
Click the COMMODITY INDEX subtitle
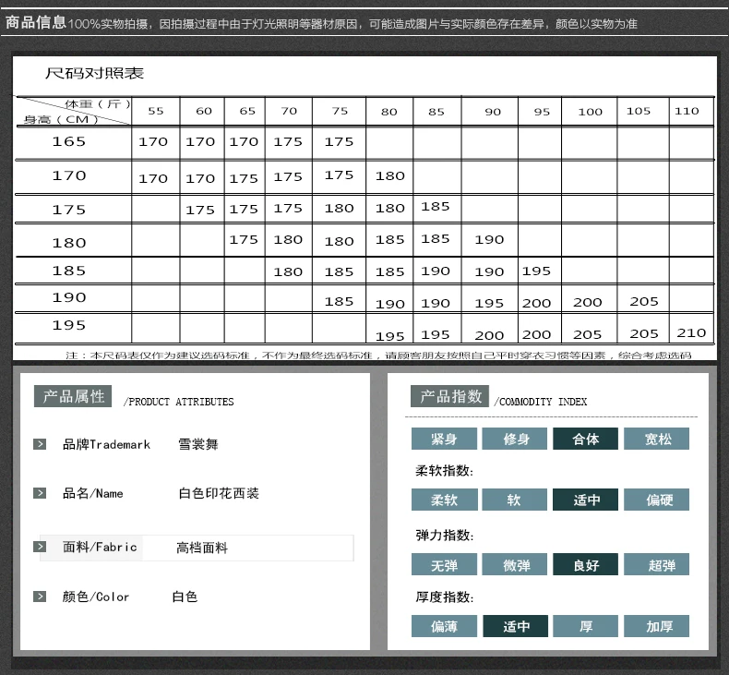(x=541, y=402)
